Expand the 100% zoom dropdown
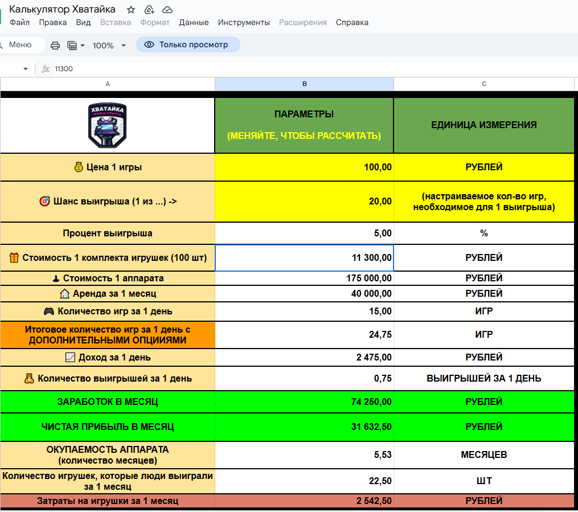The width and height of the screenshot is (578, 512). pos(123,46)
